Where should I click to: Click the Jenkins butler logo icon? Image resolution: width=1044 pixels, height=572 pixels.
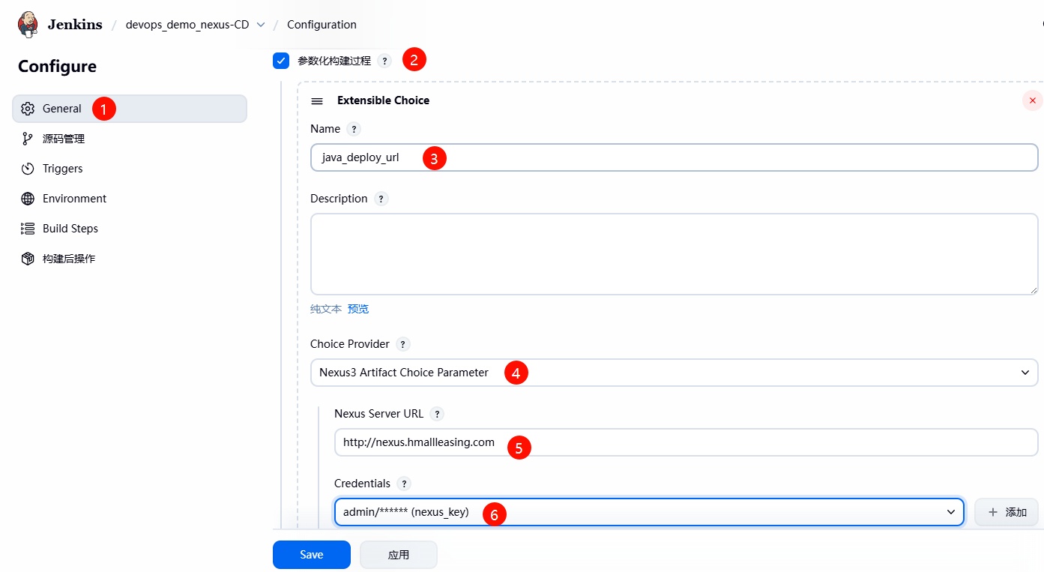tap(28, 24)
